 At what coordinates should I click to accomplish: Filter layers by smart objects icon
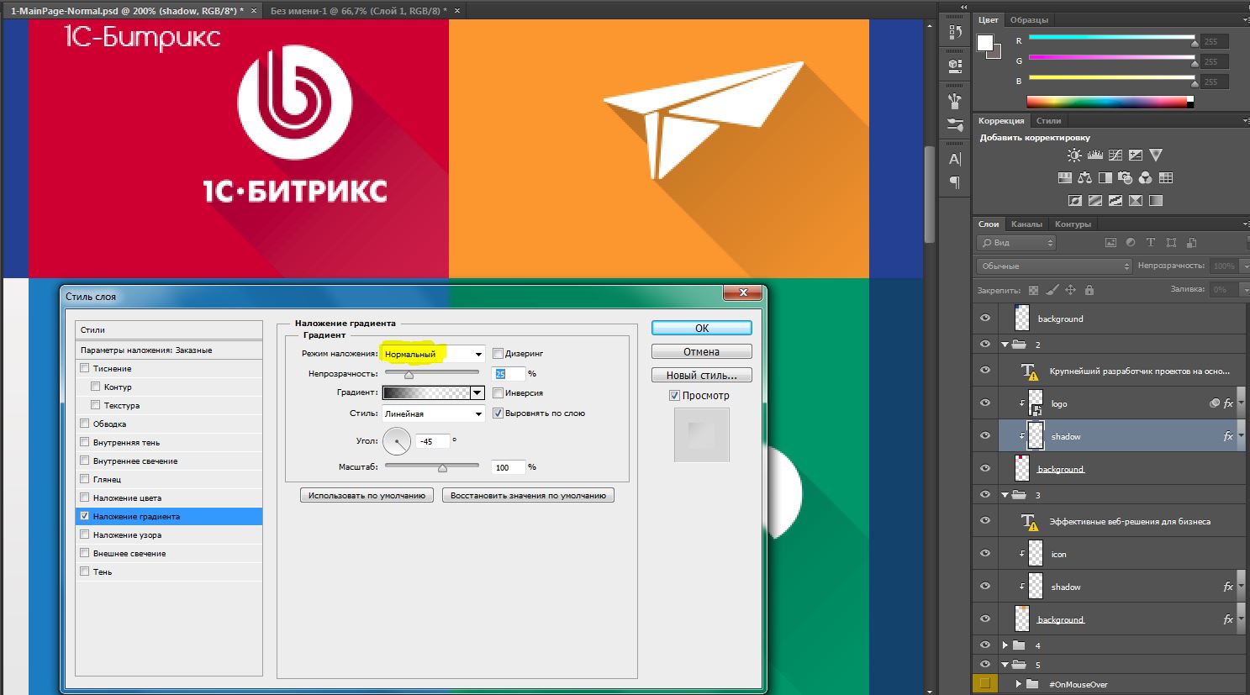tap(1191, 243)
